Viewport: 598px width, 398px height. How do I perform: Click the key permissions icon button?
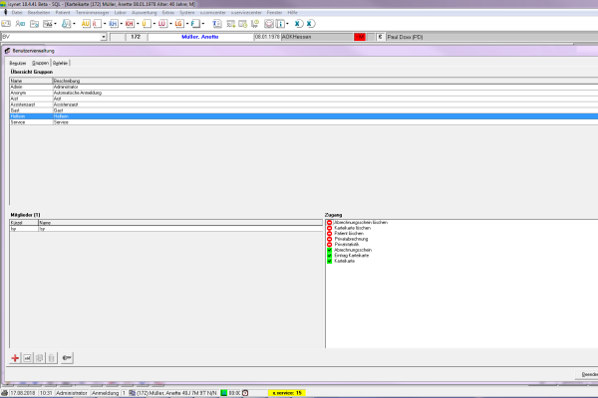pos(67,357)
